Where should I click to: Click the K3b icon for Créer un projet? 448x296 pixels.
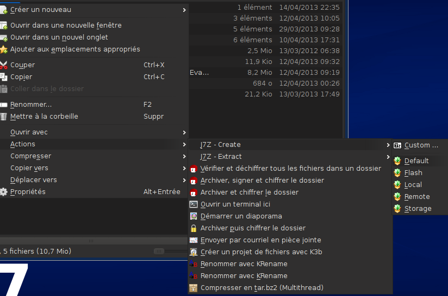point(194,252)
